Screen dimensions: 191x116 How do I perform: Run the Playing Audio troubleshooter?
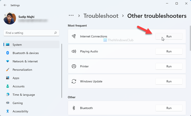point(169,51)
